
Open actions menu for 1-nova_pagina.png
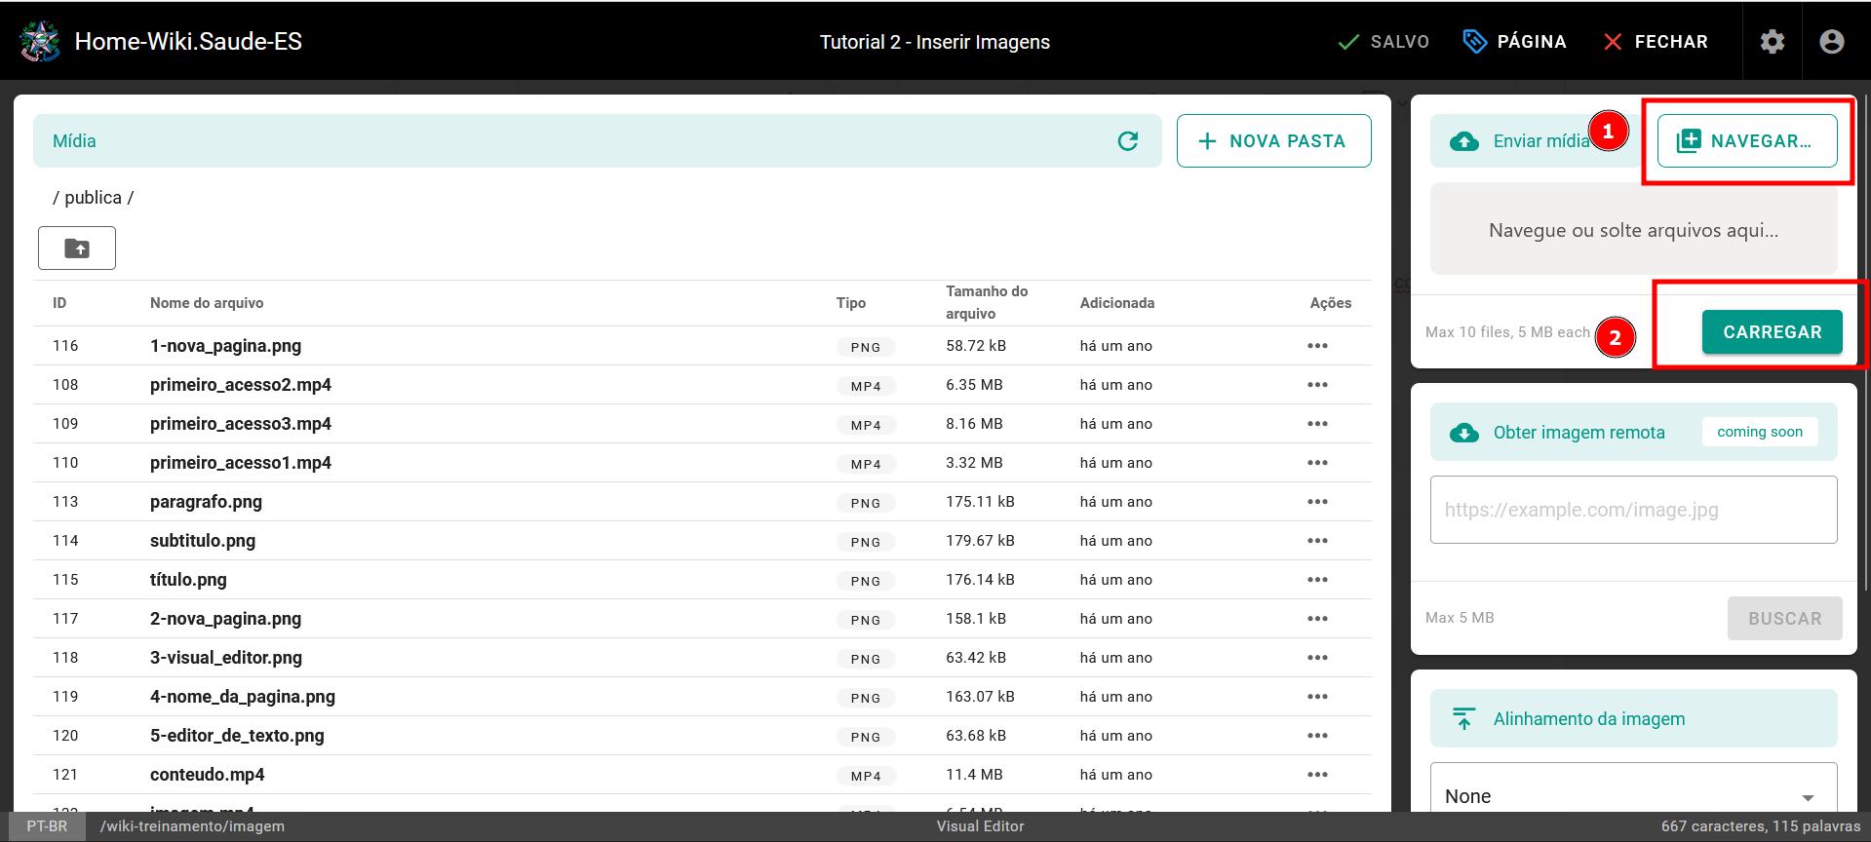(1317, 346)
